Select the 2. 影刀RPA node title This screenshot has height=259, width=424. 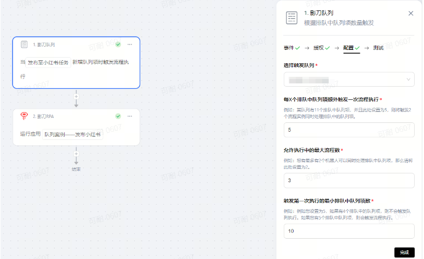click(43, 116)
